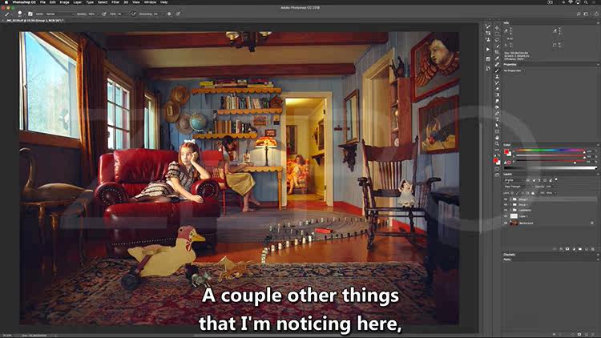Hide Layer 1 visibility eye
Viewport: 601px width, 338px height.
click(506, 216)
